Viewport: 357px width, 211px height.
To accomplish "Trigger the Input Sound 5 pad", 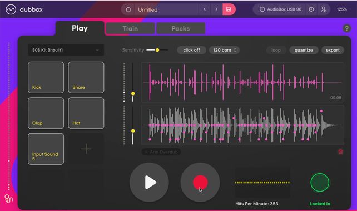I will click(46, 149).
